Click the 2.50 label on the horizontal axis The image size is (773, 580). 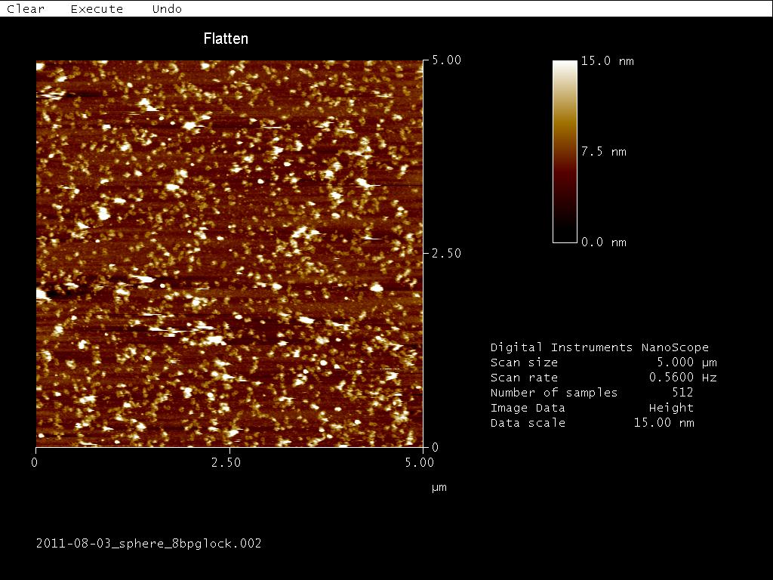pos(226,462)
